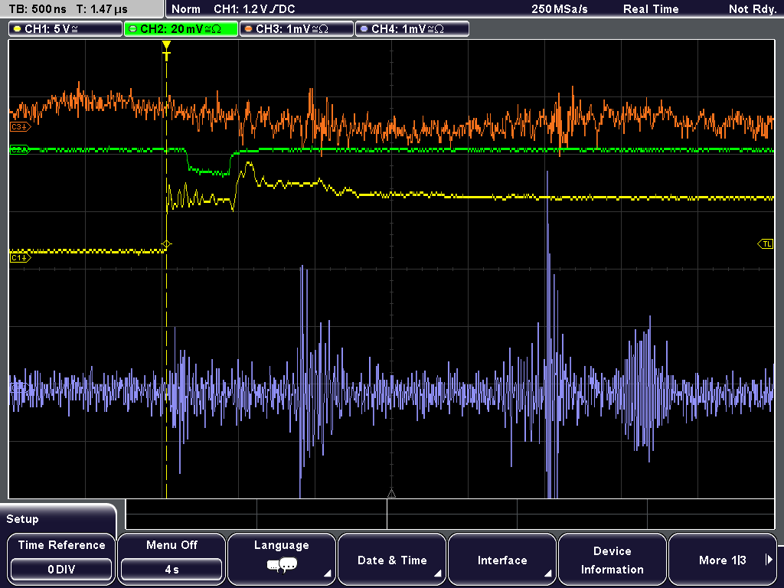Select the CH3 1mV channel tab
This screenshot has height=588, width=784.
click(296, 29)
